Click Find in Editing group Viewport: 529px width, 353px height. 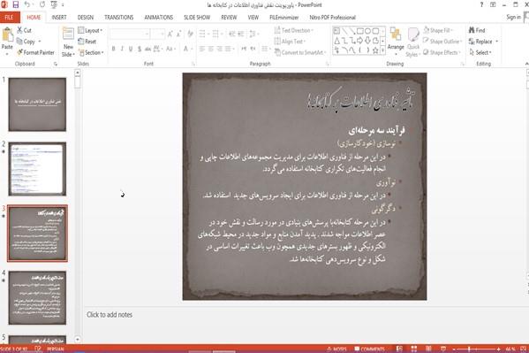pos(477,30)
